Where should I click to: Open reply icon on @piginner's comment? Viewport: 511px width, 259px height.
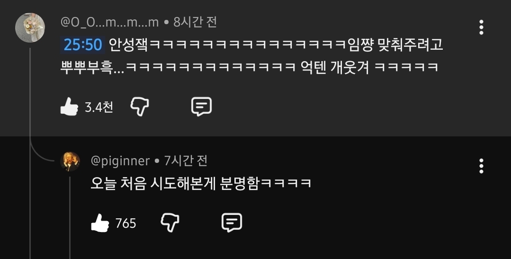coord(232,223)
